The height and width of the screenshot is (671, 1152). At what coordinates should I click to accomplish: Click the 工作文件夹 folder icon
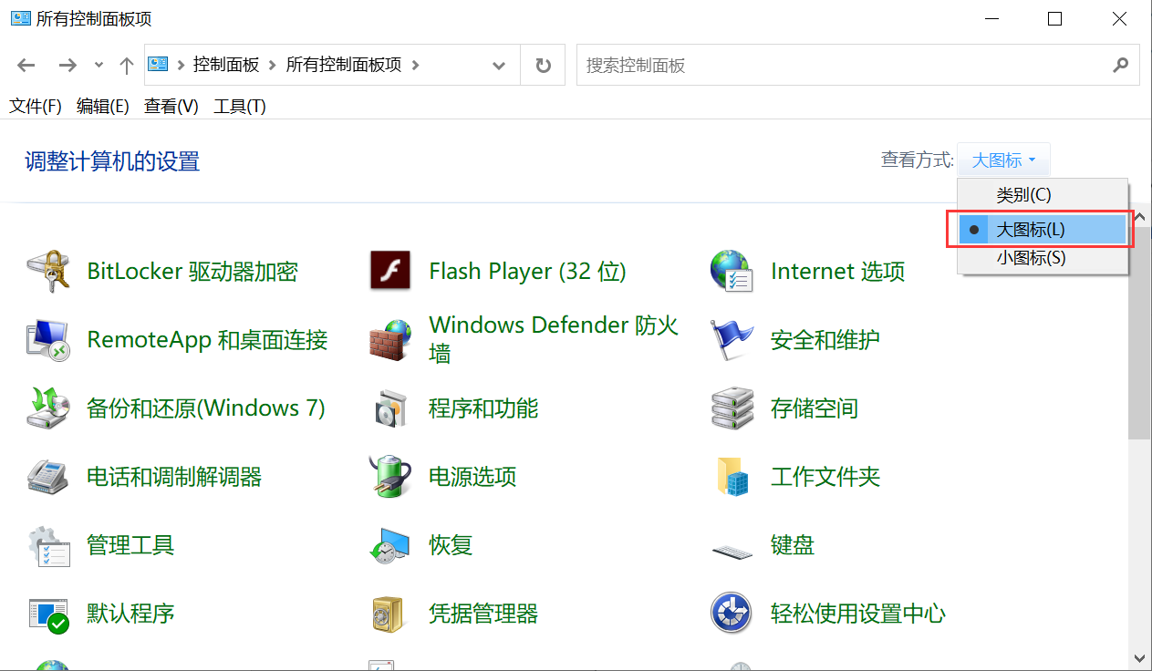click(x=732, y=476)
